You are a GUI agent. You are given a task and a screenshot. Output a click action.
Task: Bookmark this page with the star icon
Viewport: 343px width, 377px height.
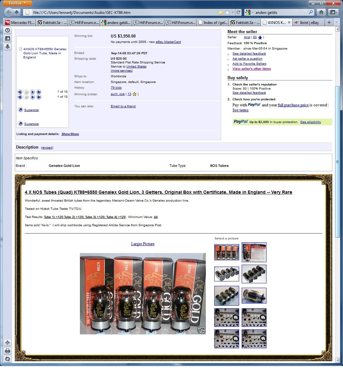click(x=227, y=12)
